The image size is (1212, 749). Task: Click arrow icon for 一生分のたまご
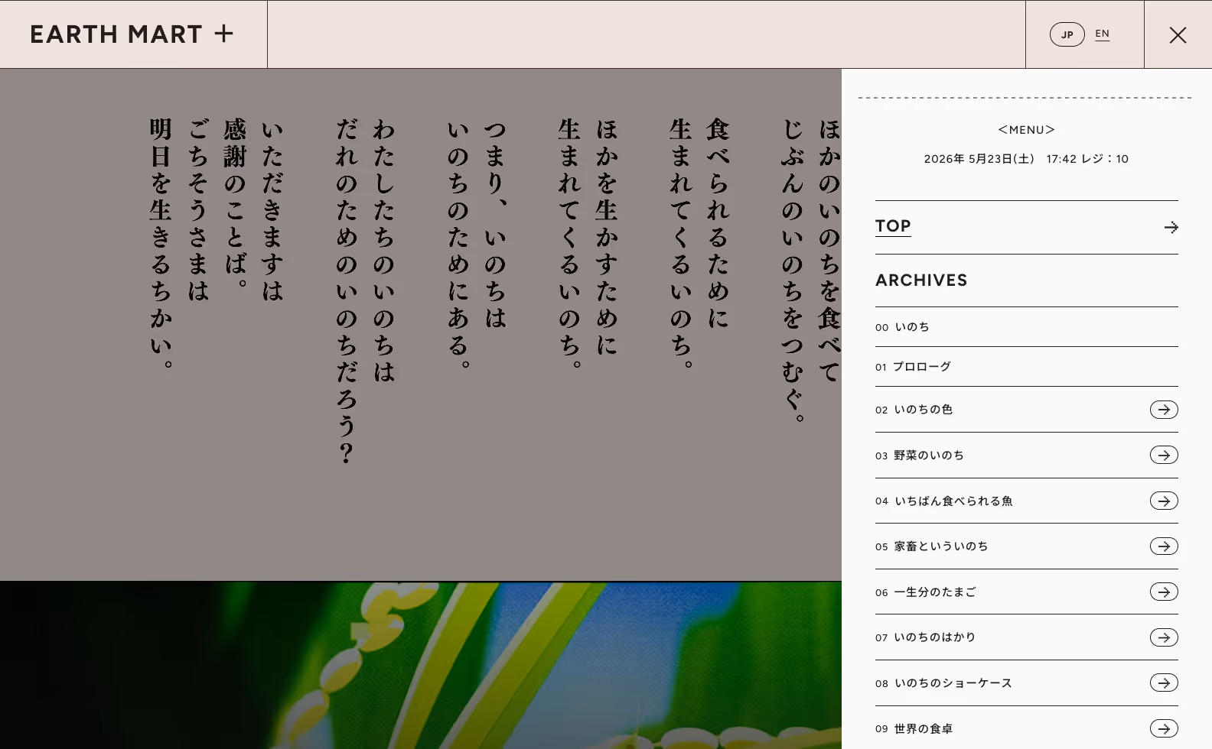pos(1164,592)
